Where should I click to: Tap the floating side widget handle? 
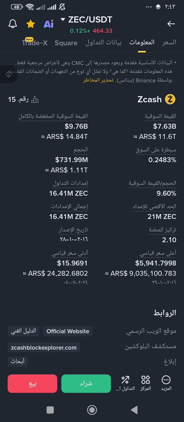(8, 74)
